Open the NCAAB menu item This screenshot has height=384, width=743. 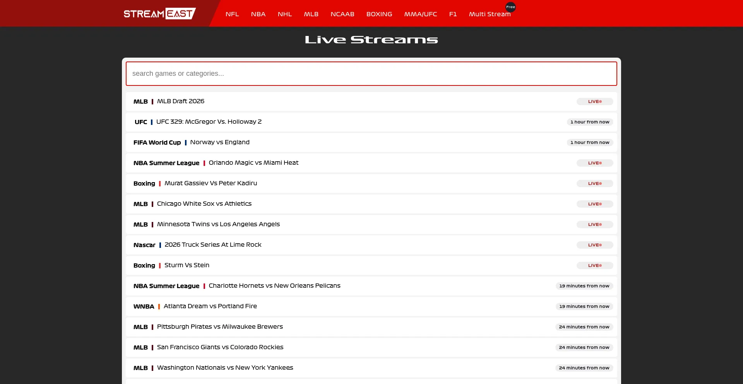(342, 14)
